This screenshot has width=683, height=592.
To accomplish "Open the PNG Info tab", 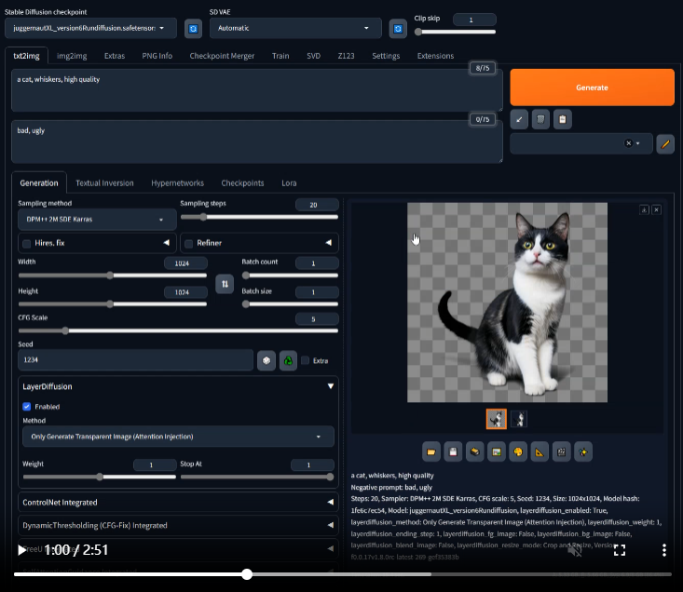I will [157, 56].
